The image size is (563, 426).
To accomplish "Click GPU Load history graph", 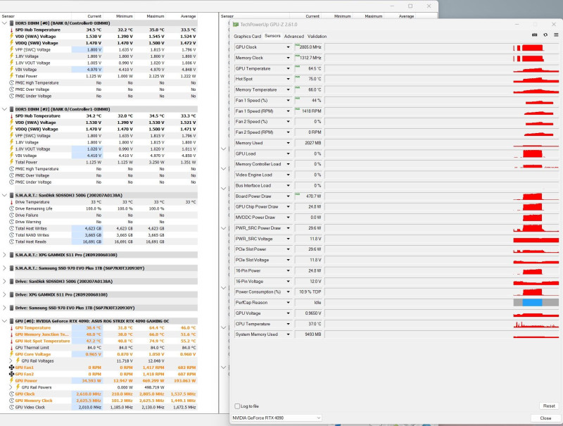I will (x=442, y=154).
